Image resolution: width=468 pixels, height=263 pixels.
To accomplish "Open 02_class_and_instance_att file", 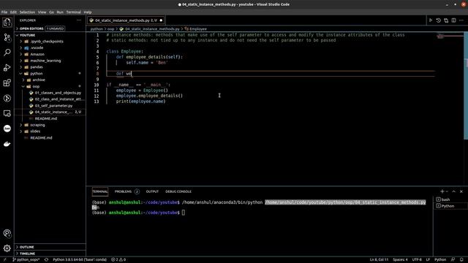I will pyautogui.click(x=59, y=99).
